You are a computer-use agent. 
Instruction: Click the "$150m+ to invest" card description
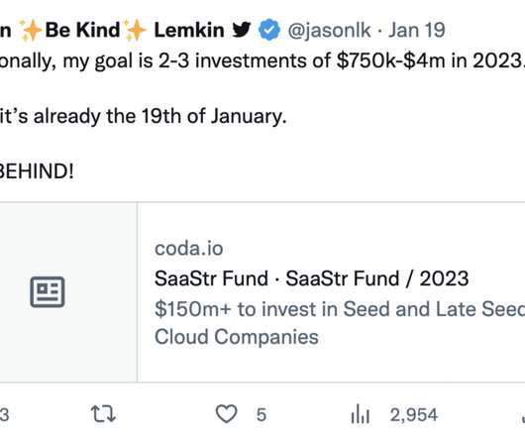pyautogui.click(x=340, y=323)
